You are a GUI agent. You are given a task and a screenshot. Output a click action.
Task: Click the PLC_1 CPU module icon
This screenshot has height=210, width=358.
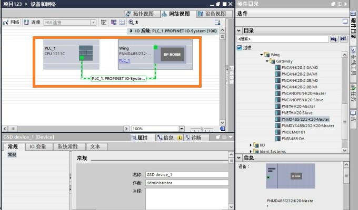pos(86,53)
